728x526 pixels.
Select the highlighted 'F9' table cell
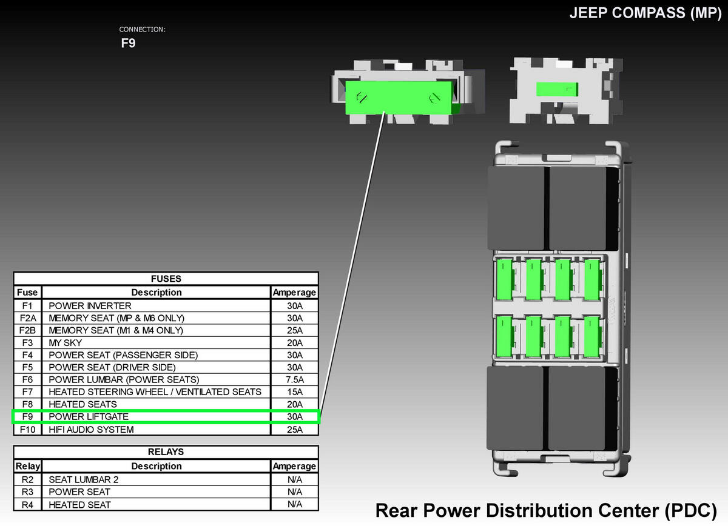[x=27, y=417]
